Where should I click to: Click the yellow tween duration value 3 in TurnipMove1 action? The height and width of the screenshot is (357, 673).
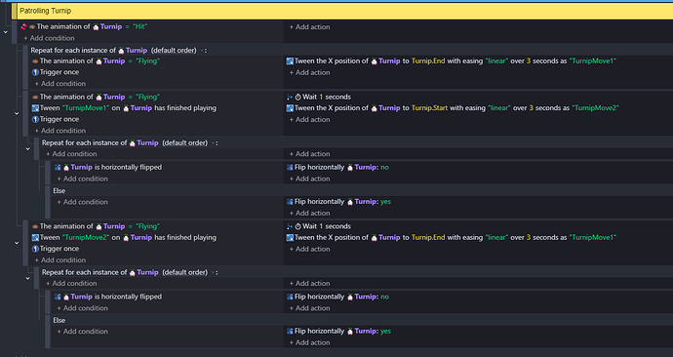529,61
